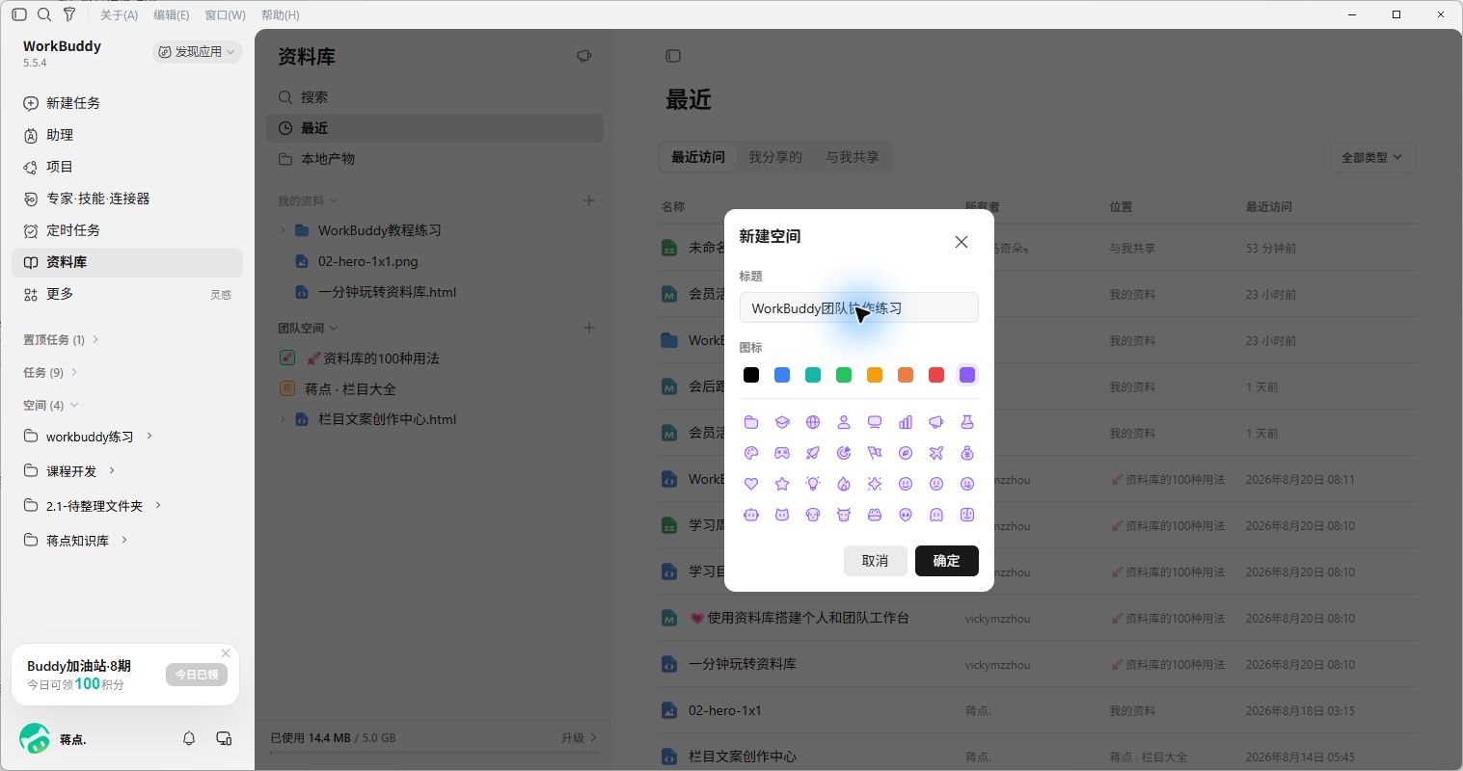
Task: Open the 全部类型 filter dropdown
Action: pyautogui.click(x=1372, y=157)
